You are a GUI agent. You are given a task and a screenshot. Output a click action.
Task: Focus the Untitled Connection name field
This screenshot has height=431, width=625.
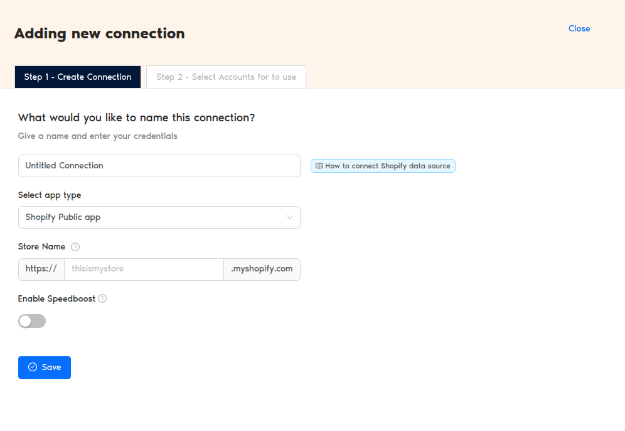point(159,166)
